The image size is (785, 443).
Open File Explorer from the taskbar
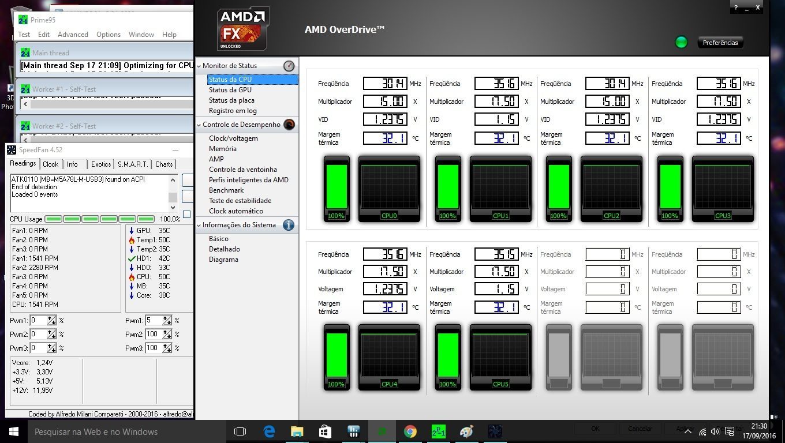[x=297, y=431]
